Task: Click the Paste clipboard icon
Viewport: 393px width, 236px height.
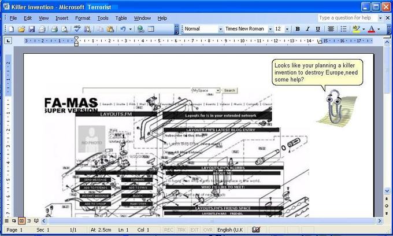Action: point(110,29)
